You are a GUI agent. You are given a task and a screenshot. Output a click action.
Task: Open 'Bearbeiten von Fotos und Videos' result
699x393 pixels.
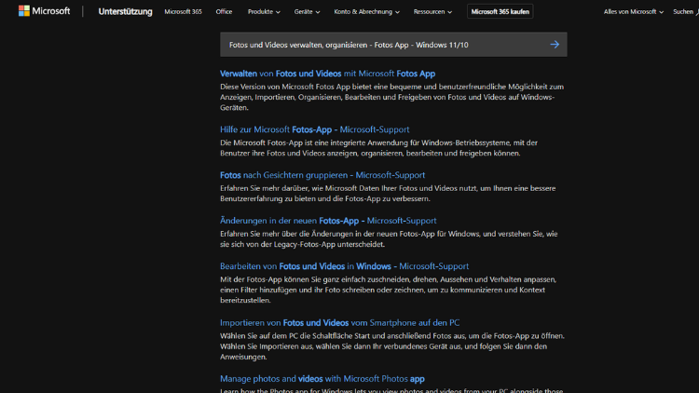(344, 266)
